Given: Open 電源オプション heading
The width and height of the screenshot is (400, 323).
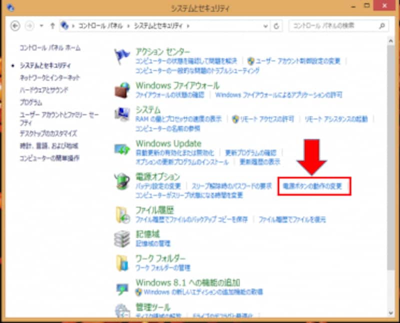Looking at the screenshot, I should coord(157,177).
